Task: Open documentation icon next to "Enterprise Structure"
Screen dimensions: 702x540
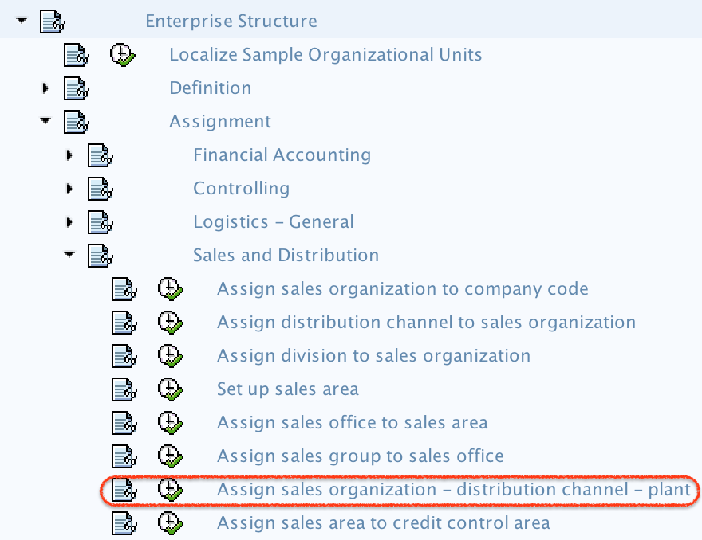Action: pos(51,21)
